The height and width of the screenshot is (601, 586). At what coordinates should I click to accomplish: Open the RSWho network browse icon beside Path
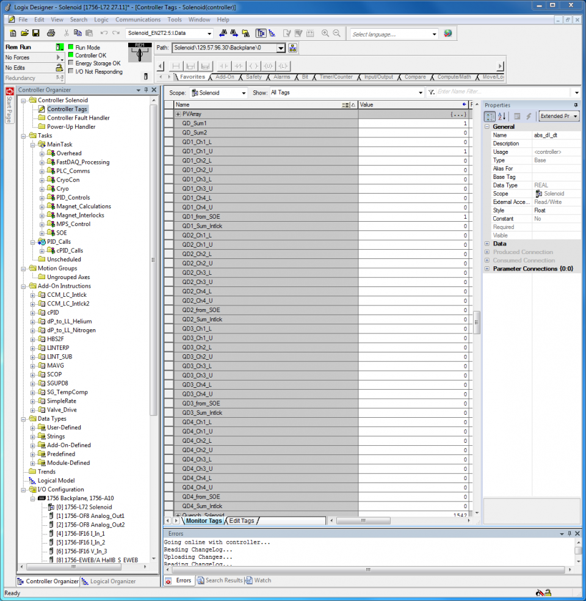click(x=293, y=48)
